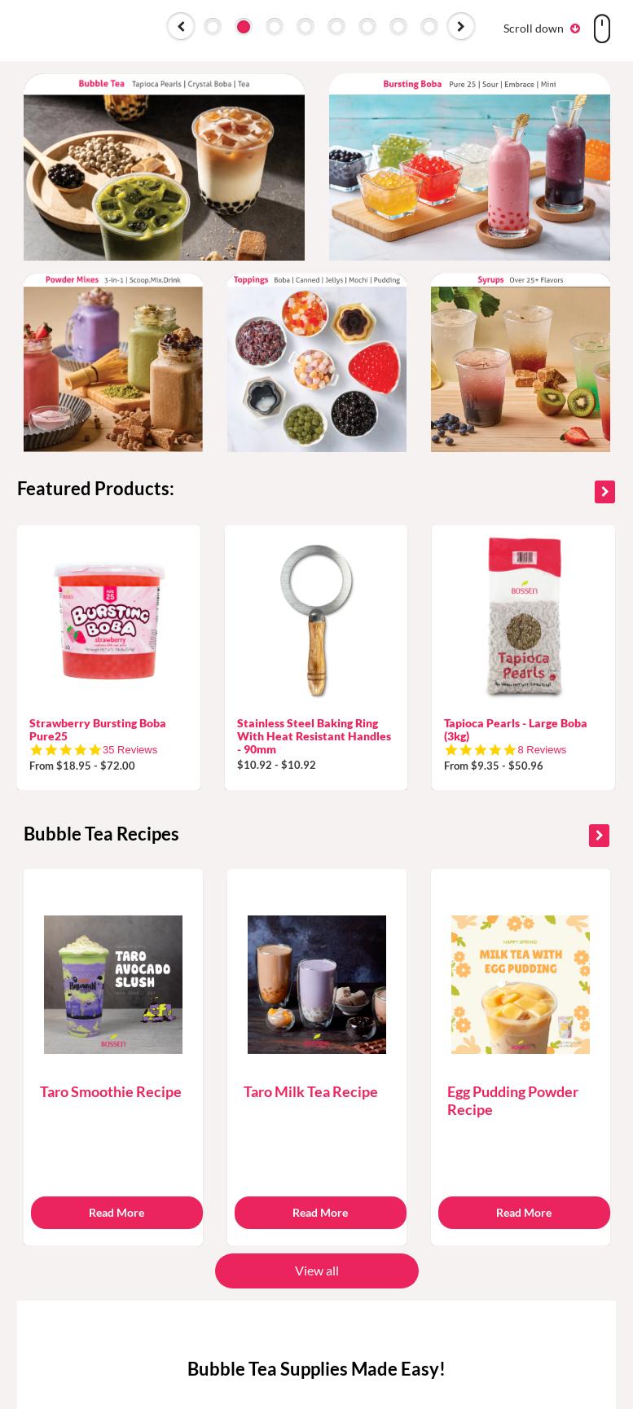This screenshot has width=633, height=1409.
Task: Open the Syrups category tile
Action: [521, 362]
